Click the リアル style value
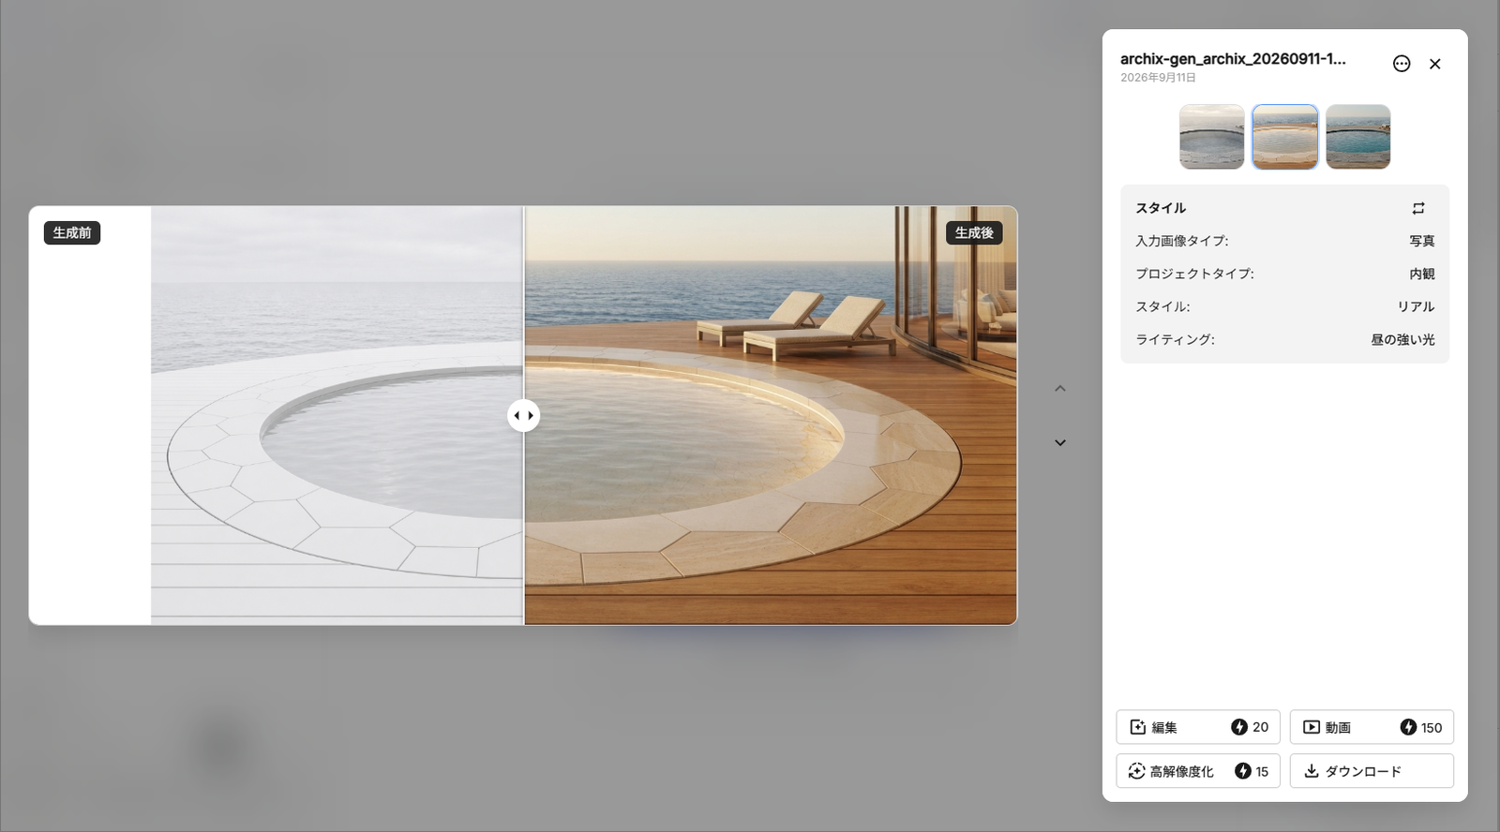The width and height of the screenshot is (1500, 832). [x=1416, y=306]
